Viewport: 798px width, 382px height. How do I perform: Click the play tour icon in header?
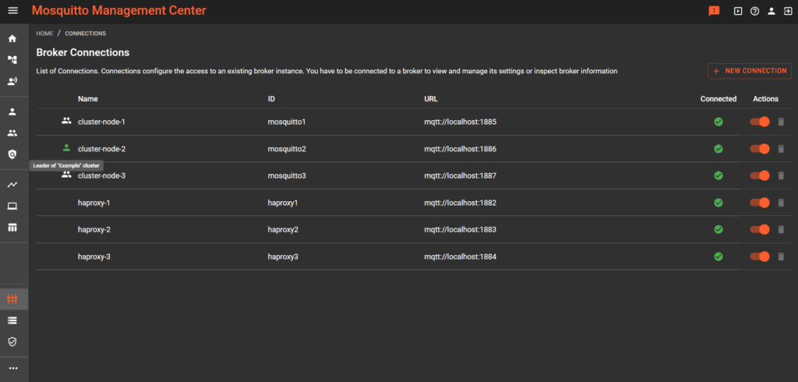[738, 11]
